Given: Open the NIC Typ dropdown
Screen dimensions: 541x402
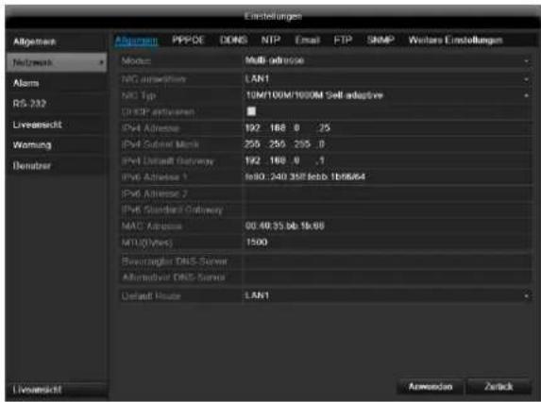Looking at the screenshot, I should click(x=387, y=95).
